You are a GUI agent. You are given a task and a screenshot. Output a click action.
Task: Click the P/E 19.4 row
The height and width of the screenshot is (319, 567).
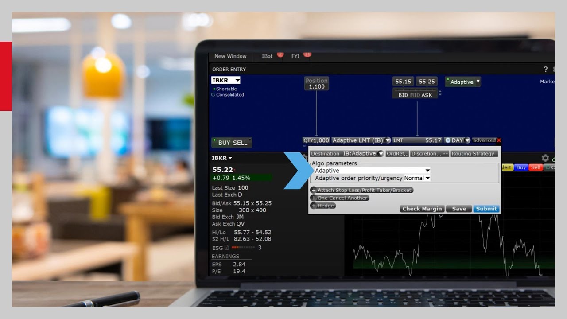coord(229,271)
